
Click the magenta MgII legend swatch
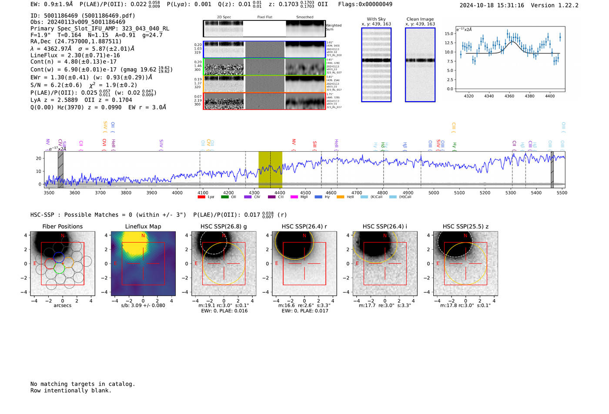click(294, 197)
